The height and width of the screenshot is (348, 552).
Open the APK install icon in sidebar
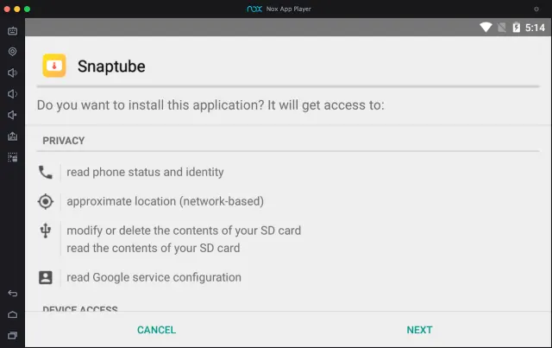(12, 136)
